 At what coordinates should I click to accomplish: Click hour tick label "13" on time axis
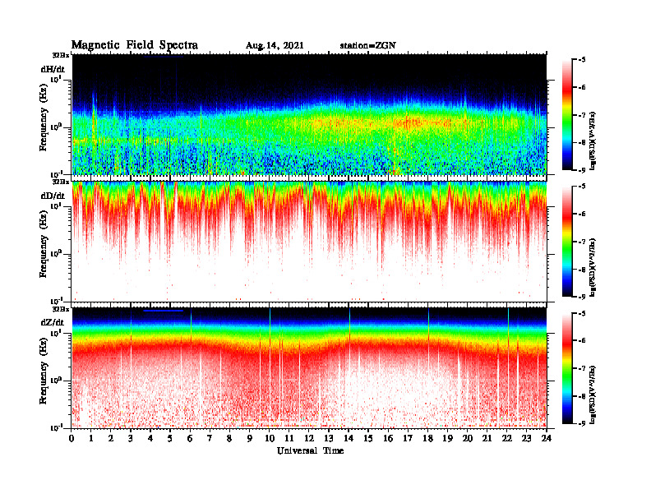[329, 439]
